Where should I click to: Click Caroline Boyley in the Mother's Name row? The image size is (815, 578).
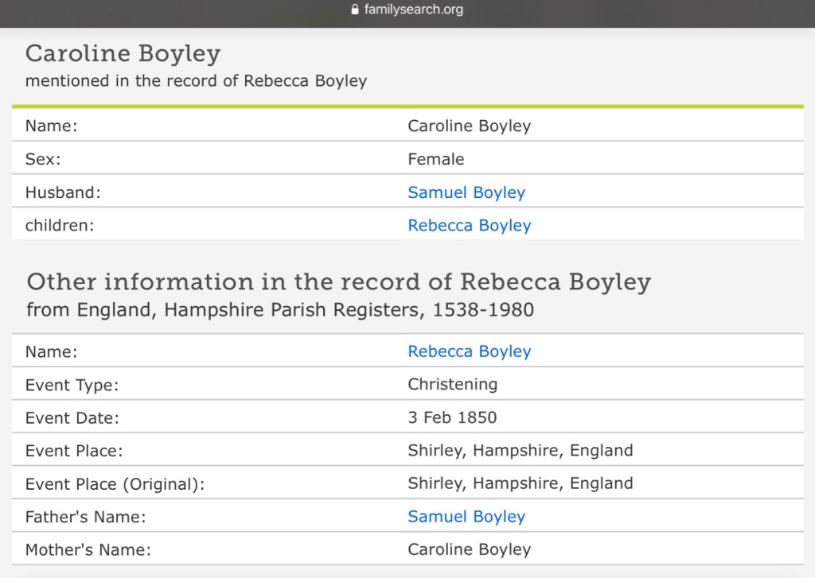pyautogui.click(x=469, y=549)
